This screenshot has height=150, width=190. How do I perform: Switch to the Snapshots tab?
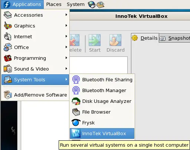tap(175, 38)
